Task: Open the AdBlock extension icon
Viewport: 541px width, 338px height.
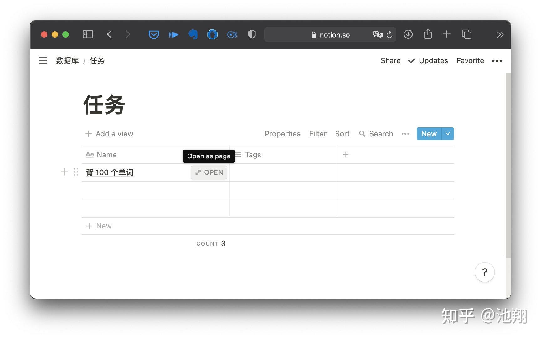Action: coord(212,34)
